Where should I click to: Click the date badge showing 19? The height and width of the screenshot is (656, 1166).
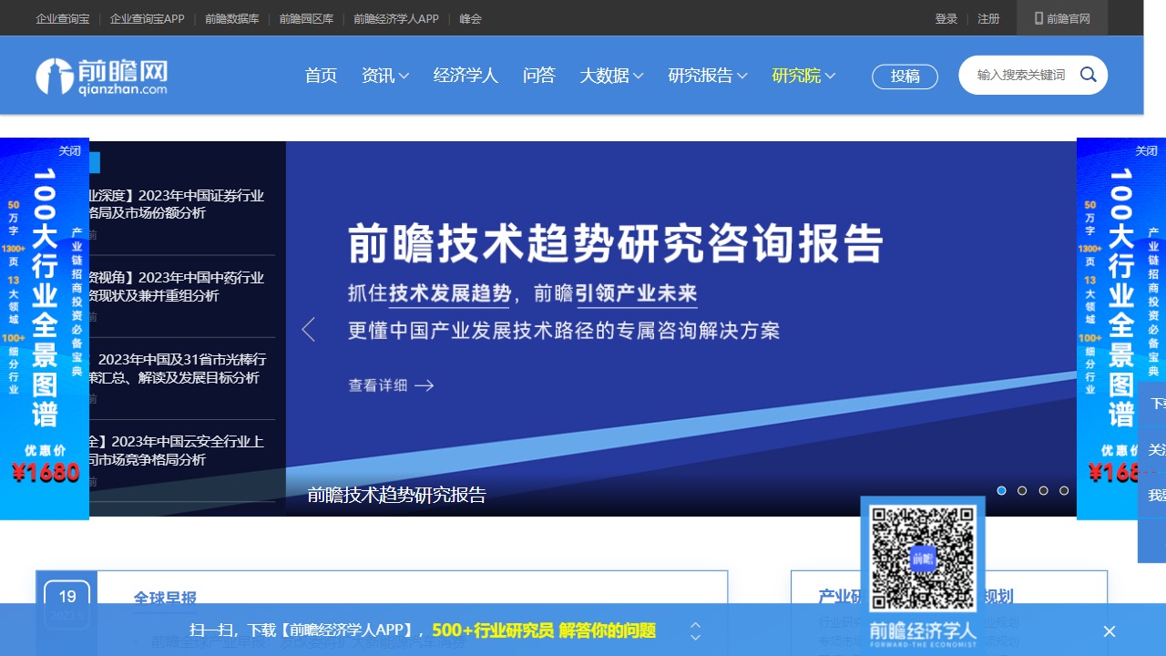(67, 603)
